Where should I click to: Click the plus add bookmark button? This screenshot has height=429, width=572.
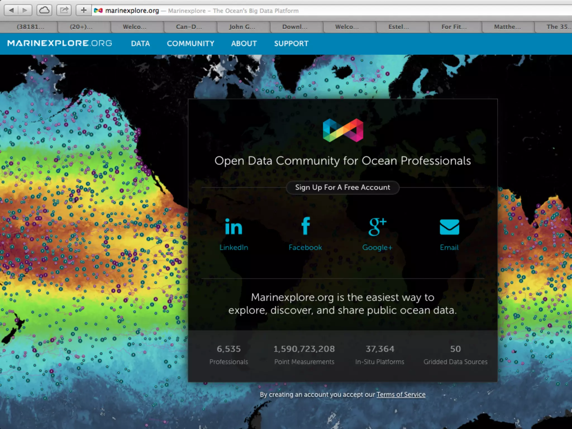pyautogui.click(x=83, y=11)
